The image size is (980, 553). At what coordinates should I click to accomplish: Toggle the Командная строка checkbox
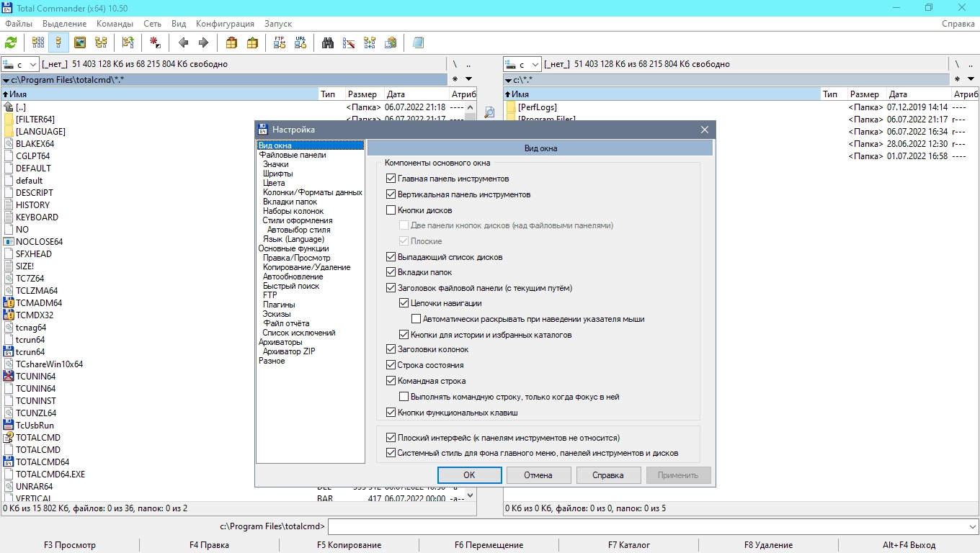click(391, 381)
